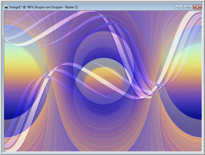The image size is (205, 155).
Task: Minimize the Image1 document window
Action: (x=179, y=7)
